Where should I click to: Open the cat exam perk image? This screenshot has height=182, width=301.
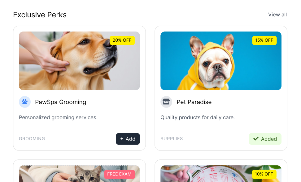pyautogui.click(x=79, y=174)
